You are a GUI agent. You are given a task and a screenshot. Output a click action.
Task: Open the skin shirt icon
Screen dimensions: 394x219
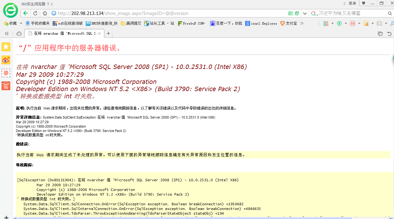(x=363, y=3)
